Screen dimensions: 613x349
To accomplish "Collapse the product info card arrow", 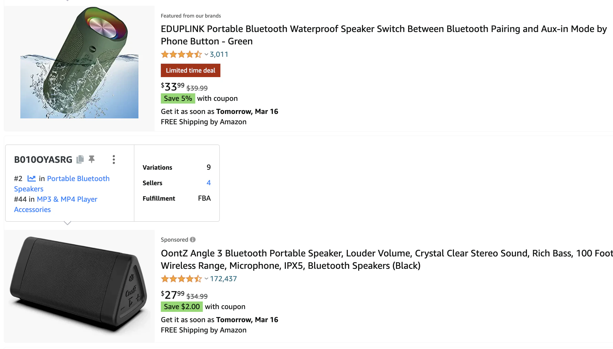I will coord(67,223).
